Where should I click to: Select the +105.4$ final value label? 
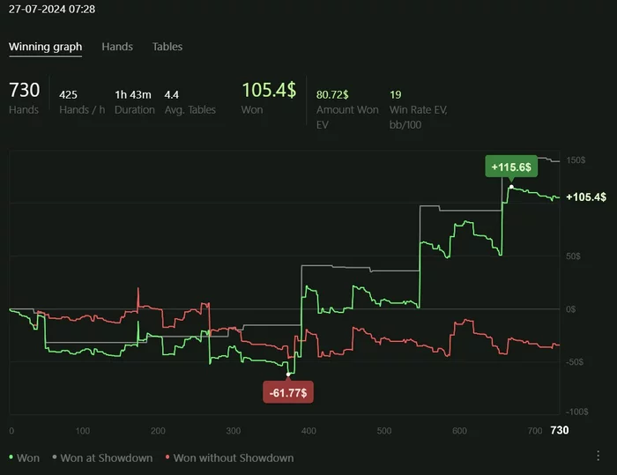click(586, 197)
